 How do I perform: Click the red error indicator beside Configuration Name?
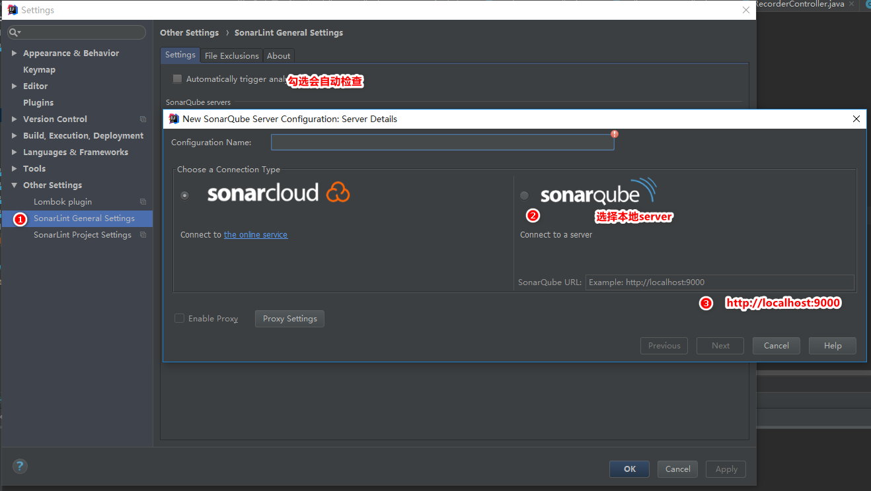[614, 134]
